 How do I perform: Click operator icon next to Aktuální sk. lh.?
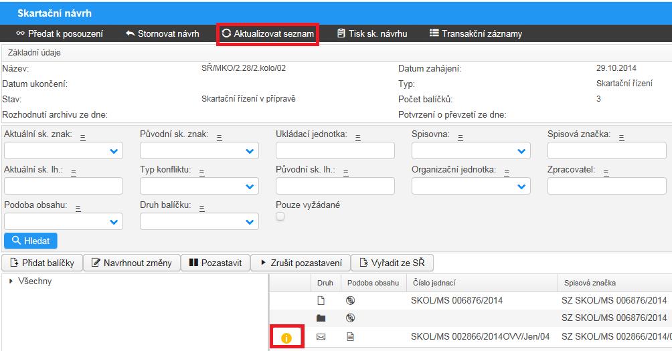[73, 173]
